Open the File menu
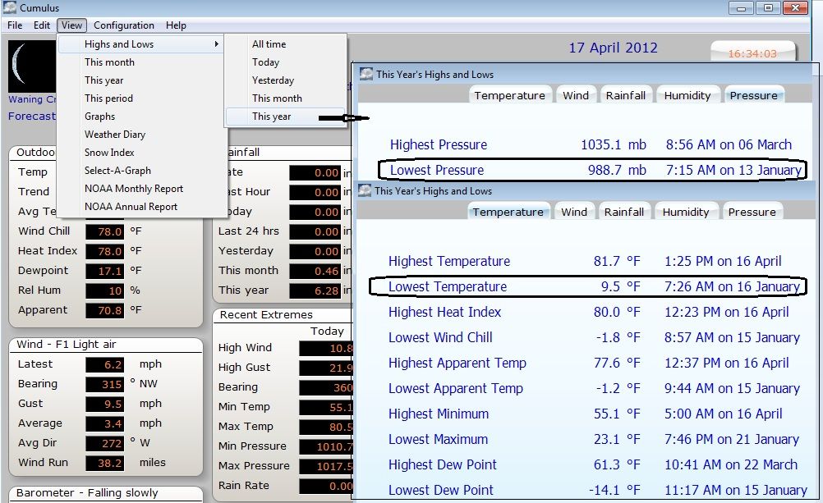Viewport: 823px width, 503px height. 15,25
